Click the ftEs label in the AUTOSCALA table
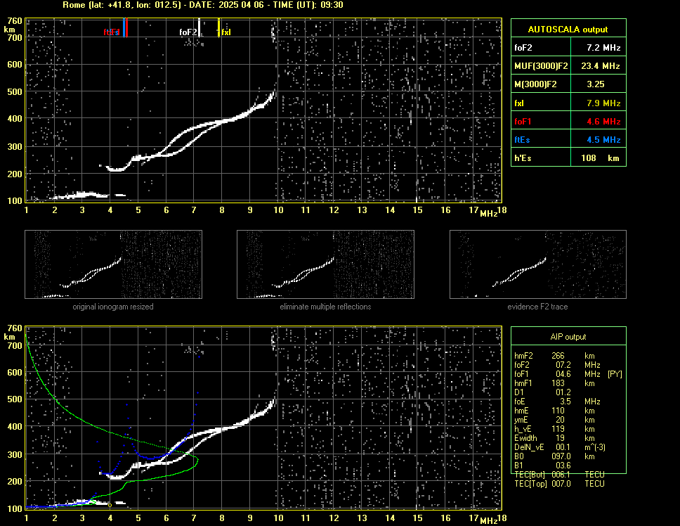 522,140
